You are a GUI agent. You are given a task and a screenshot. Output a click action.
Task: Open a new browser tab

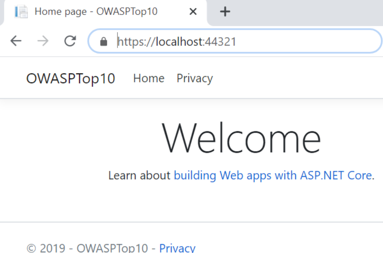pyautogui.click(x=225, y=12)
